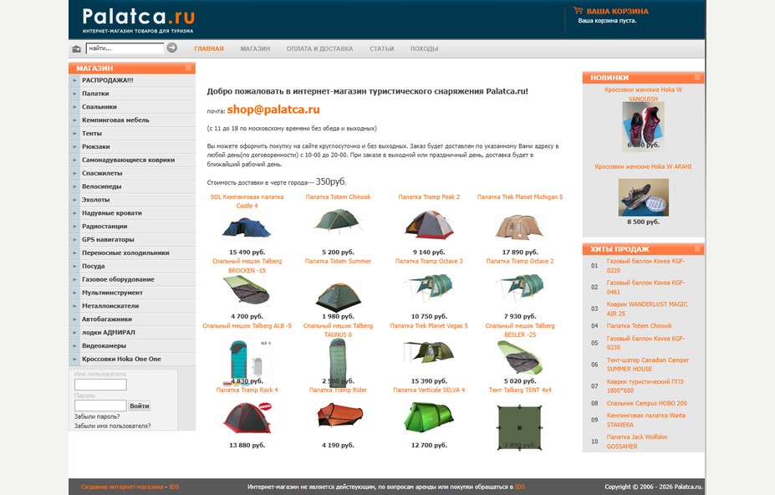Select the РАСПРОДАЖА!!! category
This screenshot has height=495, width=775.
tap(107, 80)
